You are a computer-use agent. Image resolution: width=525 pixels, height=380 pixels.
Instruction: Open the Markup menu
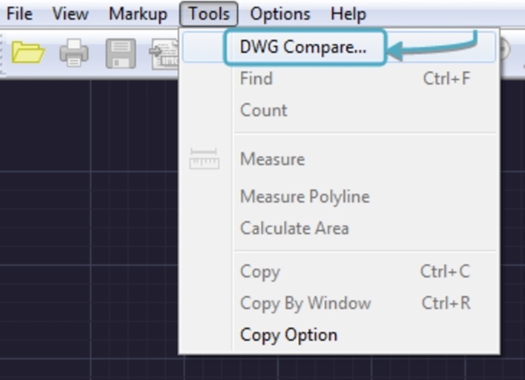(138, 14)
